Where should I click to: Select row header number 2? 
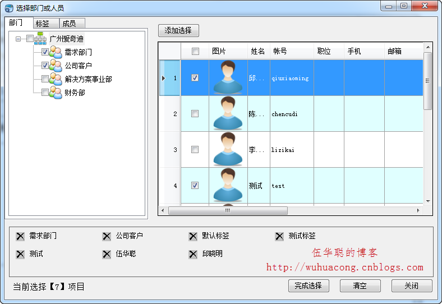pyautogui.click(x=170, y=114)
